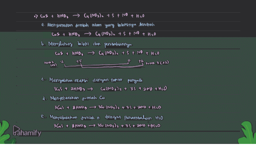256x145 pixels.
Task: Click the '+5' oxidation number
Action: point(79,61)
